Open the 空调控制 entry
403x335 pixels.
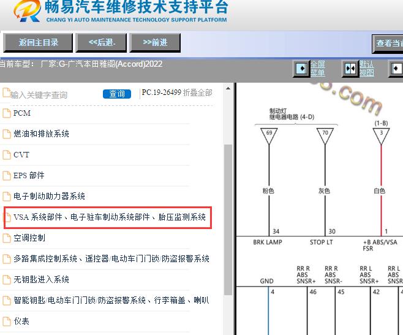(29, 238)
